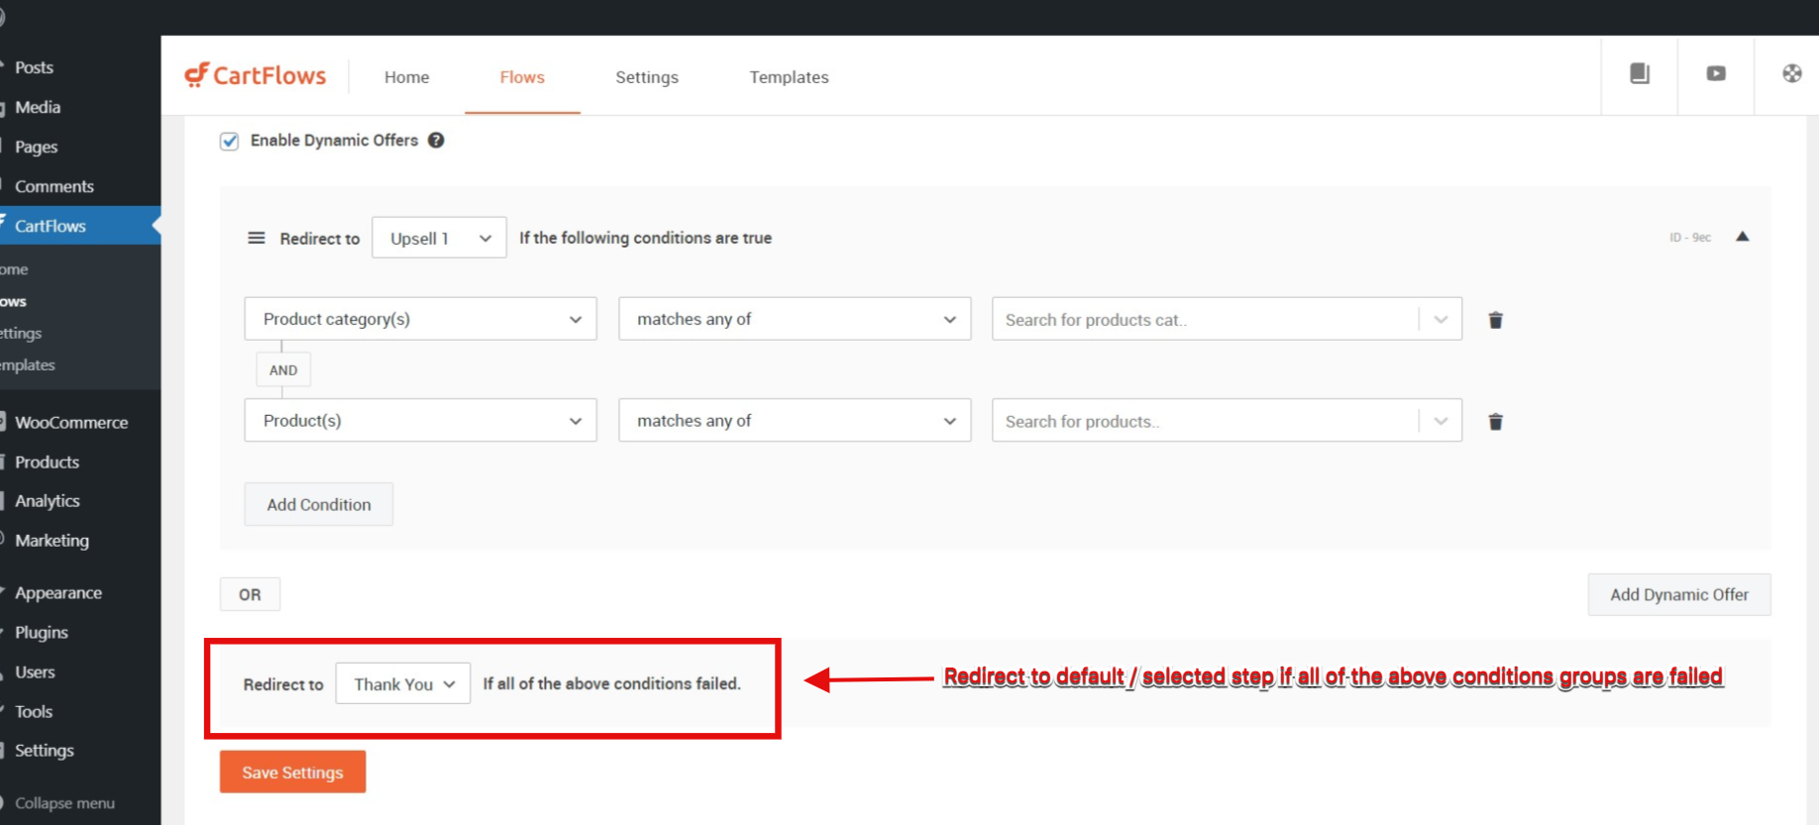Switch to the Settings tab

click(646, 77)
